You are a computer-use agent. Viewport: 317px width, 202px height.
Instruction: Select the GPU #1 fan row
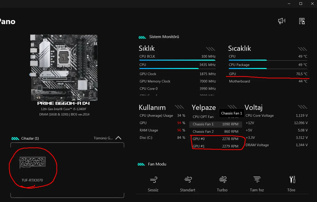point(215,146)
